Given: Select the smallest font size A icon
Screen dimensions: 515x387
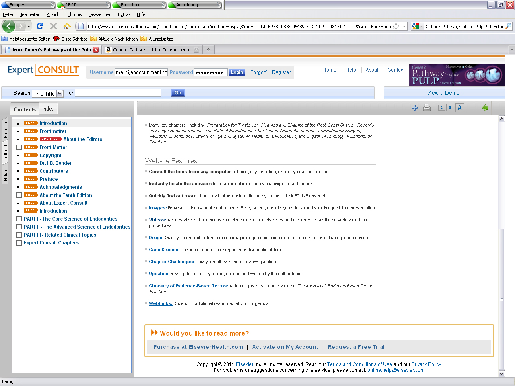Looking at the screenshot, I should [441, 108].
